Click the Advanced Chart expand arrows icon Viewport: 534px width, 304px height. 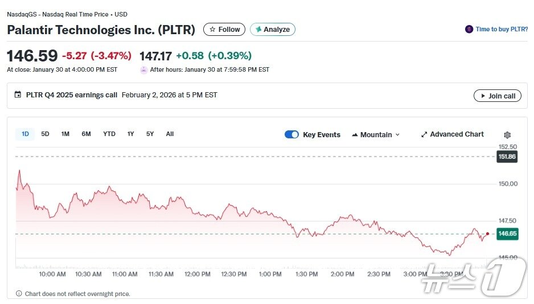(x=424, y=134)
